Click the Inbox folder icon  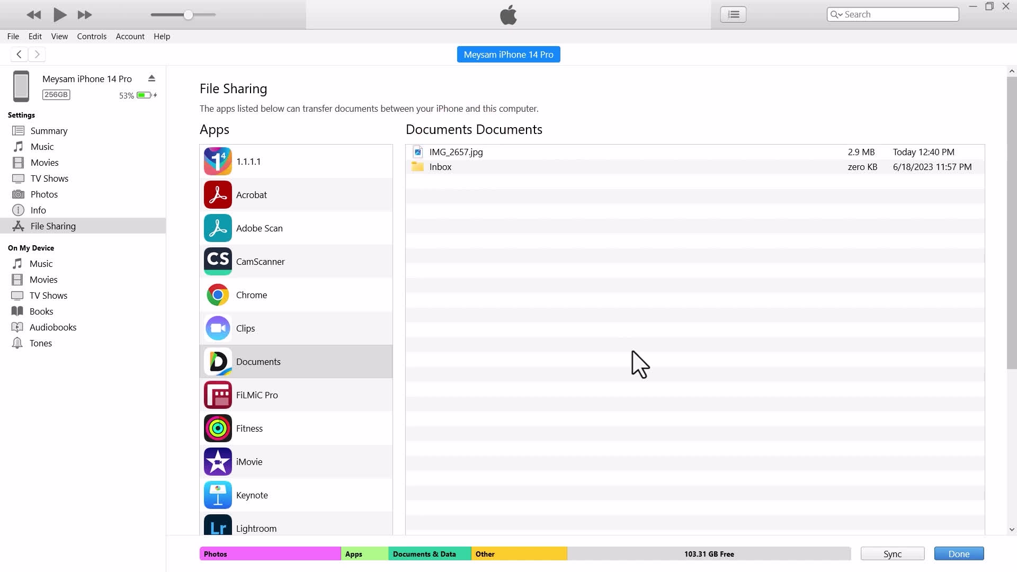pyautogui.click(x=417, y=167)
